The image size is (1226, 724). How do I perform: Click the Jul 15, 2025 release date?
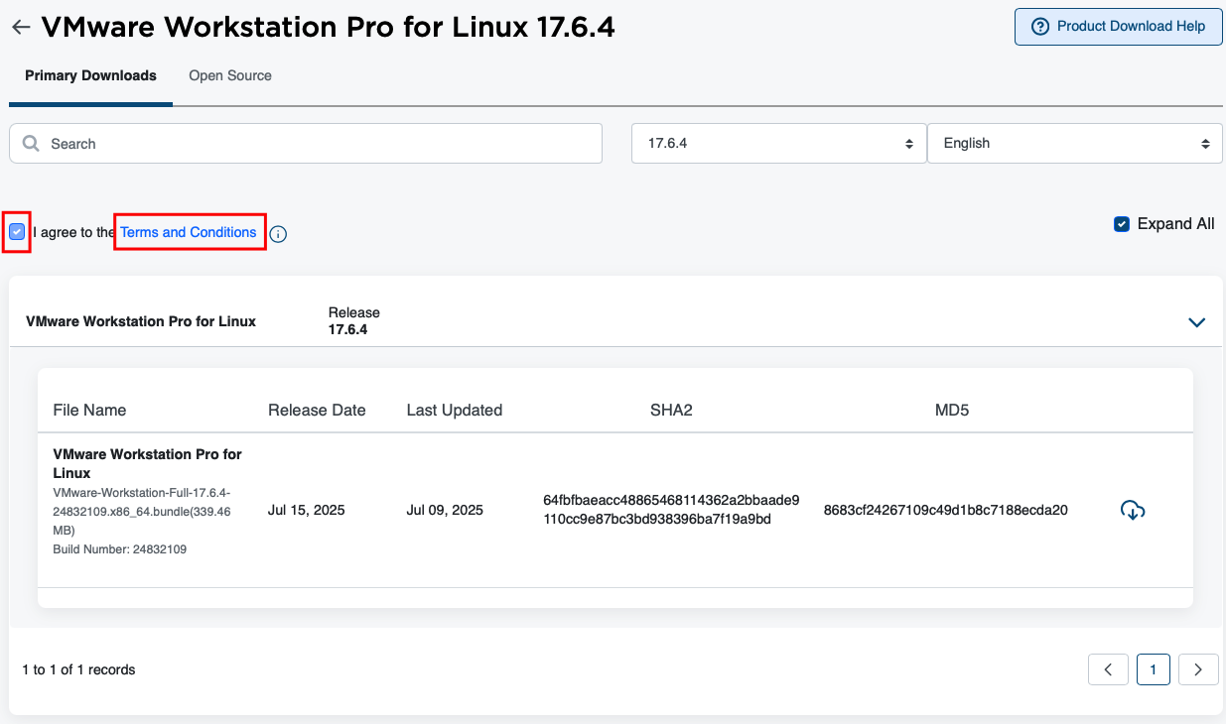[307, 511]
